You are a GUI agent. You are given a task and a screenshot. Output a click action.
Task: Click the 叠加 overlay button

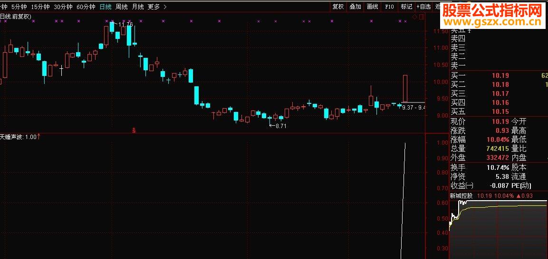pyautogui.click(x=356, y=6)
